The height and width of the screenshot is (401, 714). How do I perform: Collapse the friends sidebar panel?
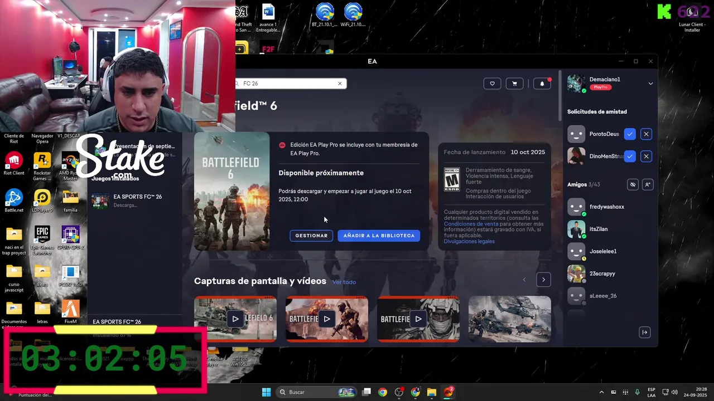tap(645, 332)
